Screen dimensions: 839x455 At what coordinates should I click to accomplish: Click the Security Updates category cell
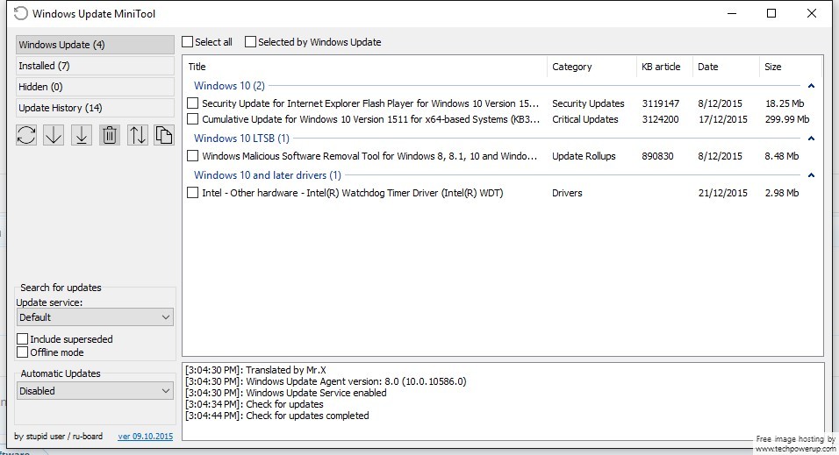pyautogui.click(x=588, y=103)
